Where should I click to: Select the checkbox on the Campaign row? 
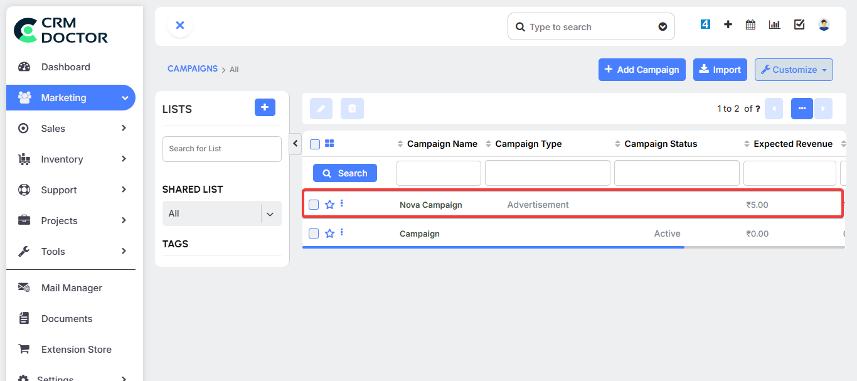pyautogui.click(x=314, y=233)
